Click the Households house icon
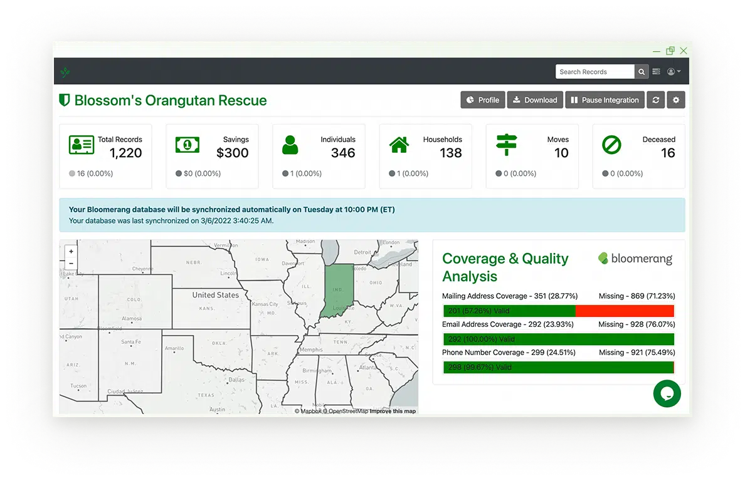This screenshot has width=745, height=481. pos(399,145)
